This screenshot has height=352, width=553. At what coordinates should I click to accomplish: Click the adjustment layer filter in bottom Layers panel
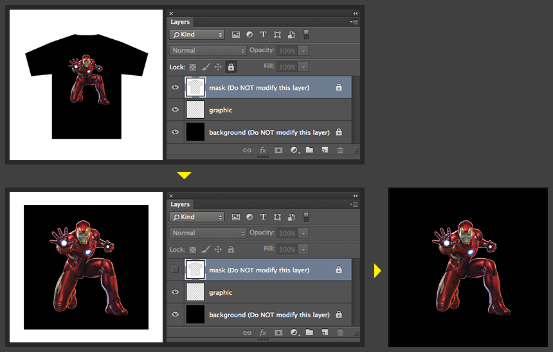pos(249,217)
